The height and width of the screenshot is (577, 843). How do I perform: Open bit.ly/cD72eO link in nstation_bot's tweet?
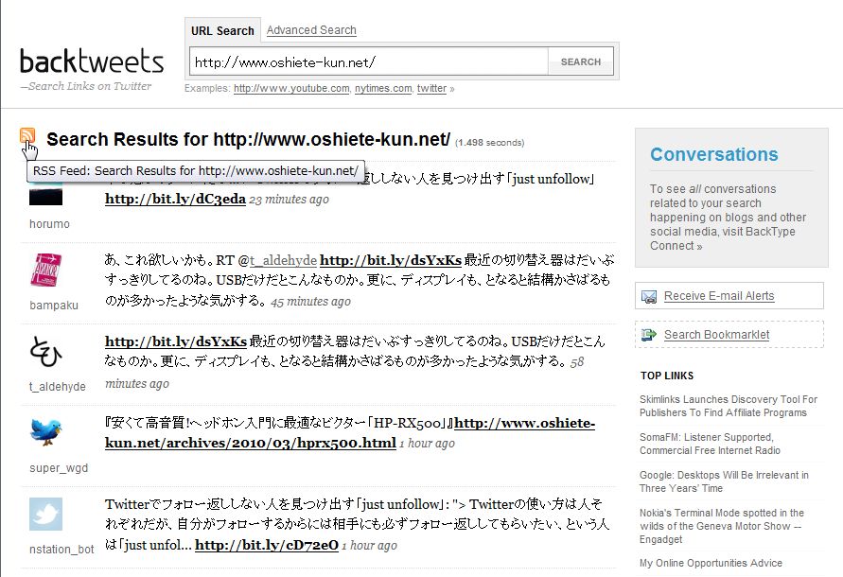click(x=267, y=545)
